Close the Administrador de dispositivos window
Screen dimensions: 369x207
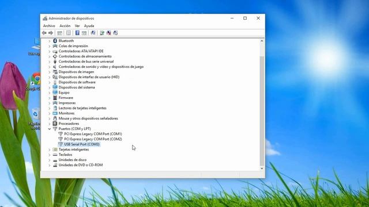coord(258,18)
